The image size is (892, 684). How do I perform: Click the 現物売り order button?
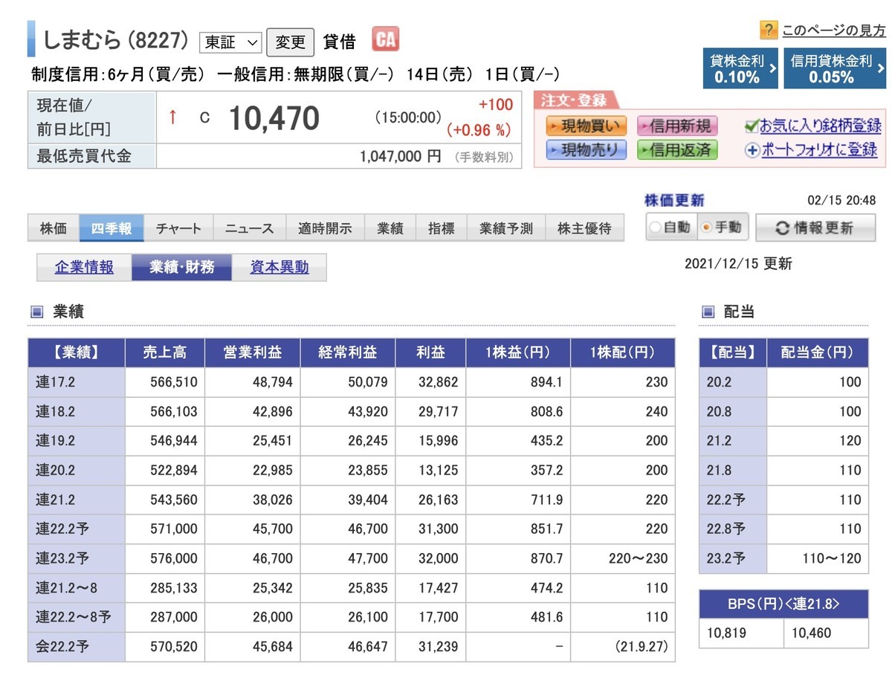click(586, 149)
